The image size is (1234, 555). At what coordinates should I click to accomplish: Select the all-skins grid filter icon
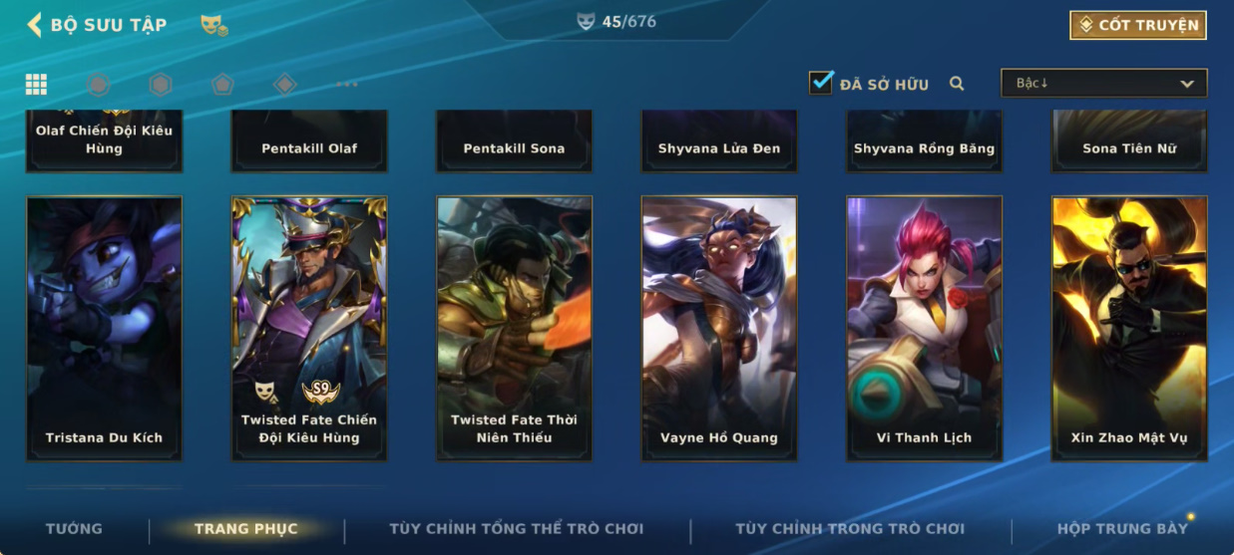click(x=36, y=84)
